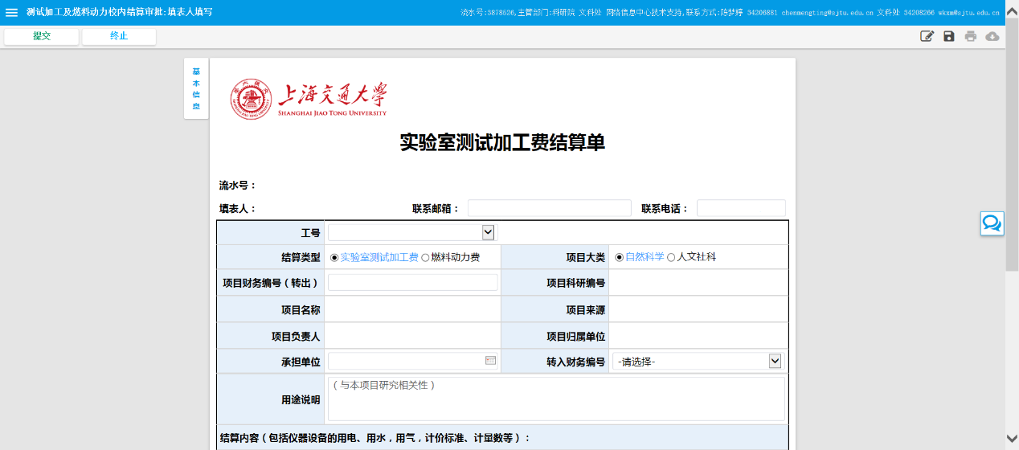The height and width of the screenshot is (450, 1019).
Task: Open the 基本信息 side tab
Action: 196,89
